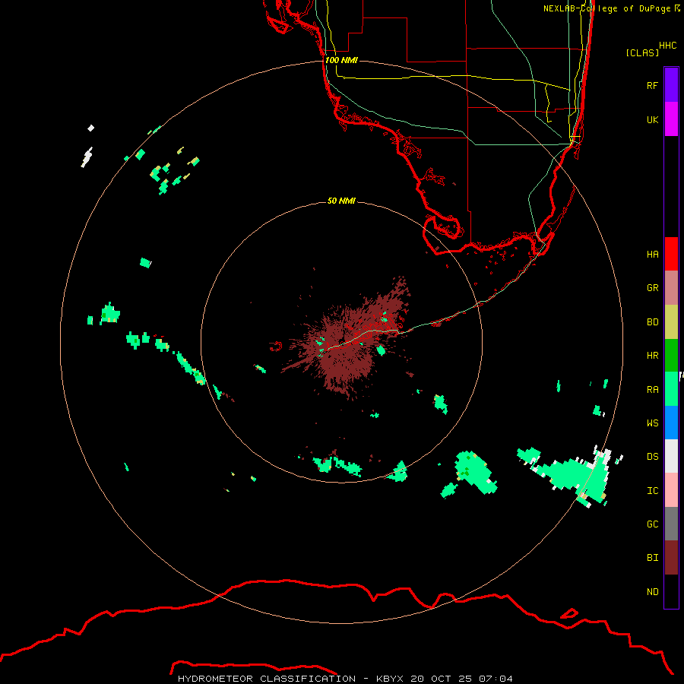Click the ND black legend swatch
Image resolution: width=684 pixels, height=684 pixels.
click(x=671, y=591)
